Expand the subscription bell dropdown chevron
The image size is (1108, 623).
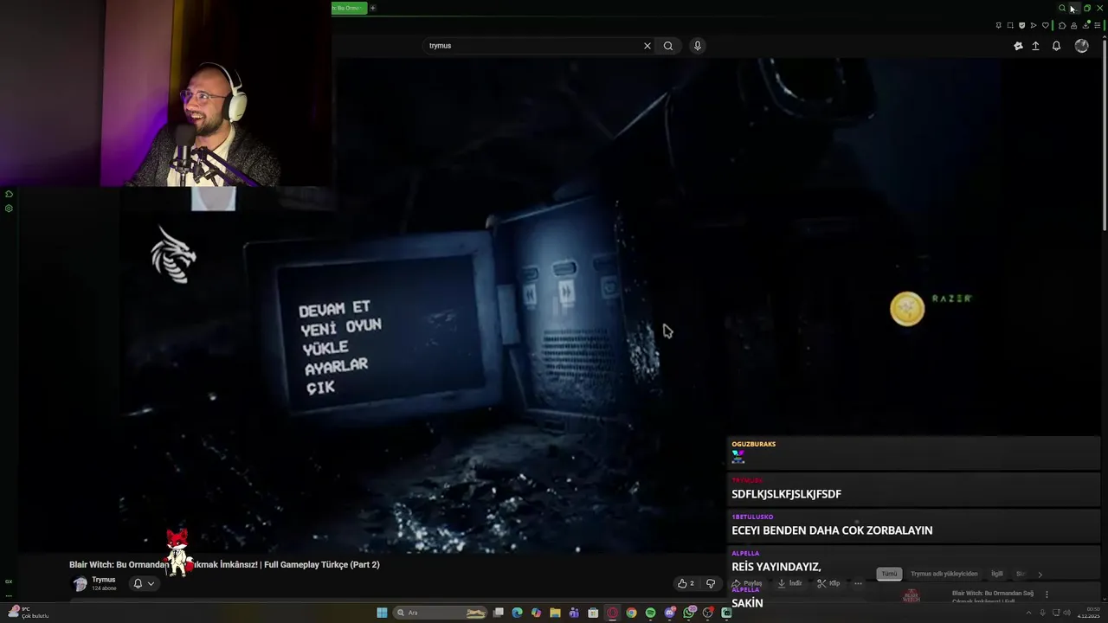pyautogui.click(x=151, y=583)
